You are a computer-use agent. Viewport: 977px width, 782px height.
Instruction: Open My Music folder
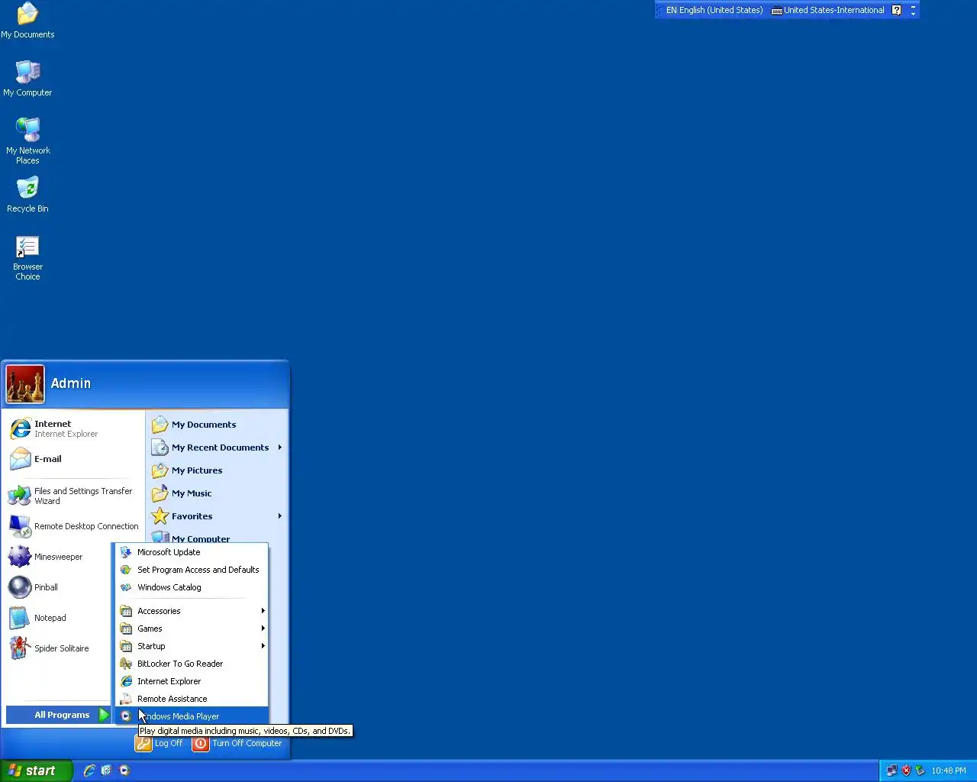pos(217,493)
